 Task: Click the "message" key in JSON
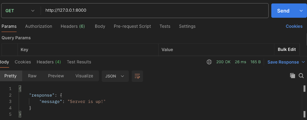pos(51,102)
